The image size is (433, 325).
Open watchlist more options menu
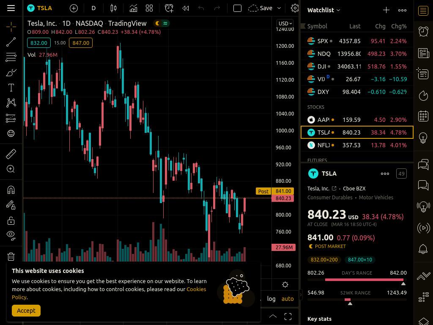pos(402,10)
